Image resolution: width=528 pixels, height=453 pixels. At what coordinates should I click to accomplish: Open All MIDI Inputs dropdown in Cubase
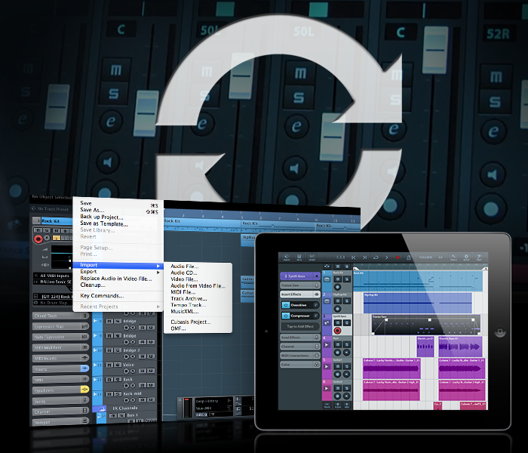click(x=53, y=276)
